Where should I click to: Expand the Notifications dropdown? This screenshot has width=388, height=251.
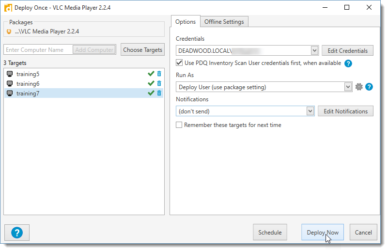(310, 111)
